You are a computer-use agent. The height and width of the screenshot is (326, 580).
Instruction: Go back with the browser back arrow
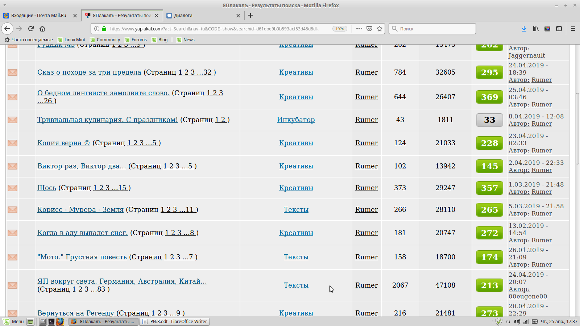[7, 29]
